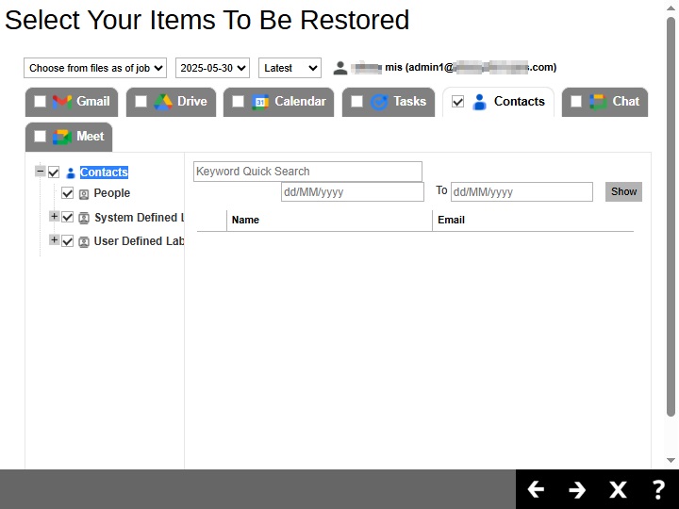Open the 2025-05-30 date dropdown
The height and width of the screenshot is (509, 679).
[212, 68]
